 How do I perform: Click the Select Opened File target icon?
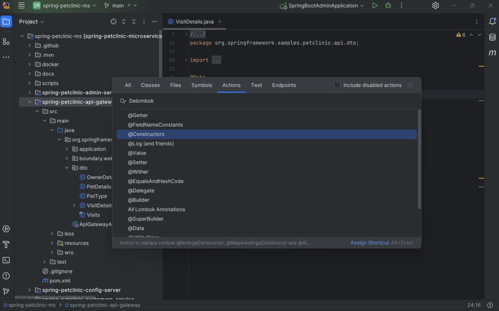(113, 22)
